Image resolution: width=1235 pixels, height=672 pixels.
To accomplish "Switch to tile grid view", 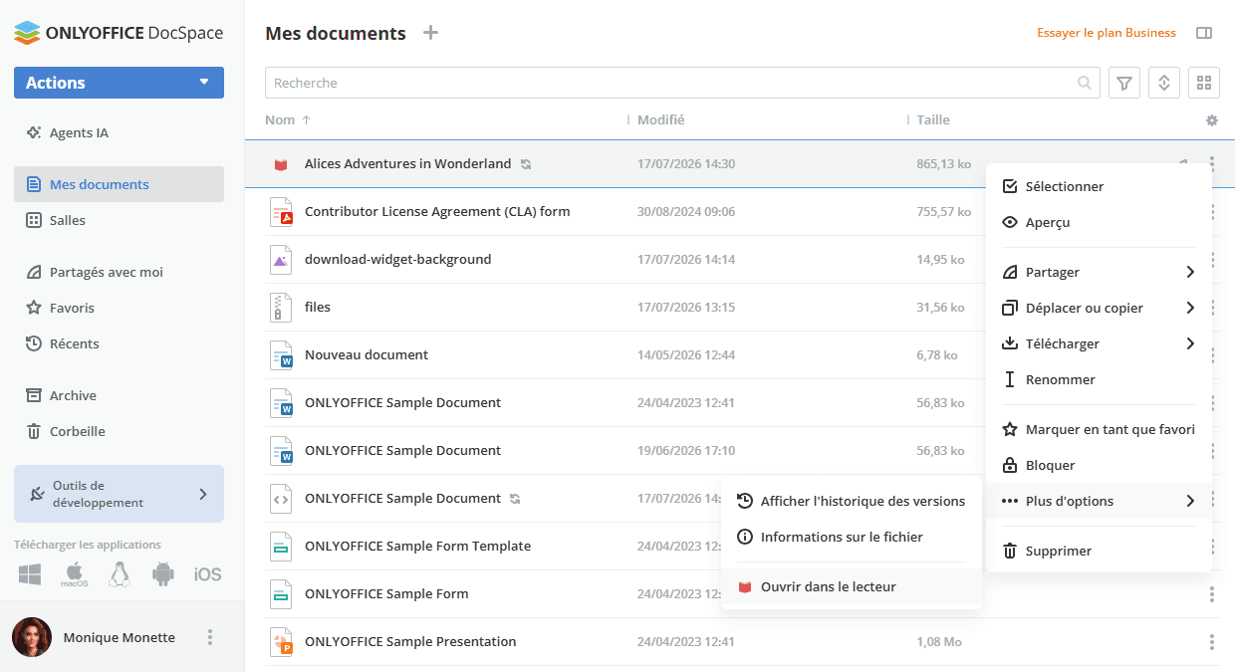I will coord(1204,83).
